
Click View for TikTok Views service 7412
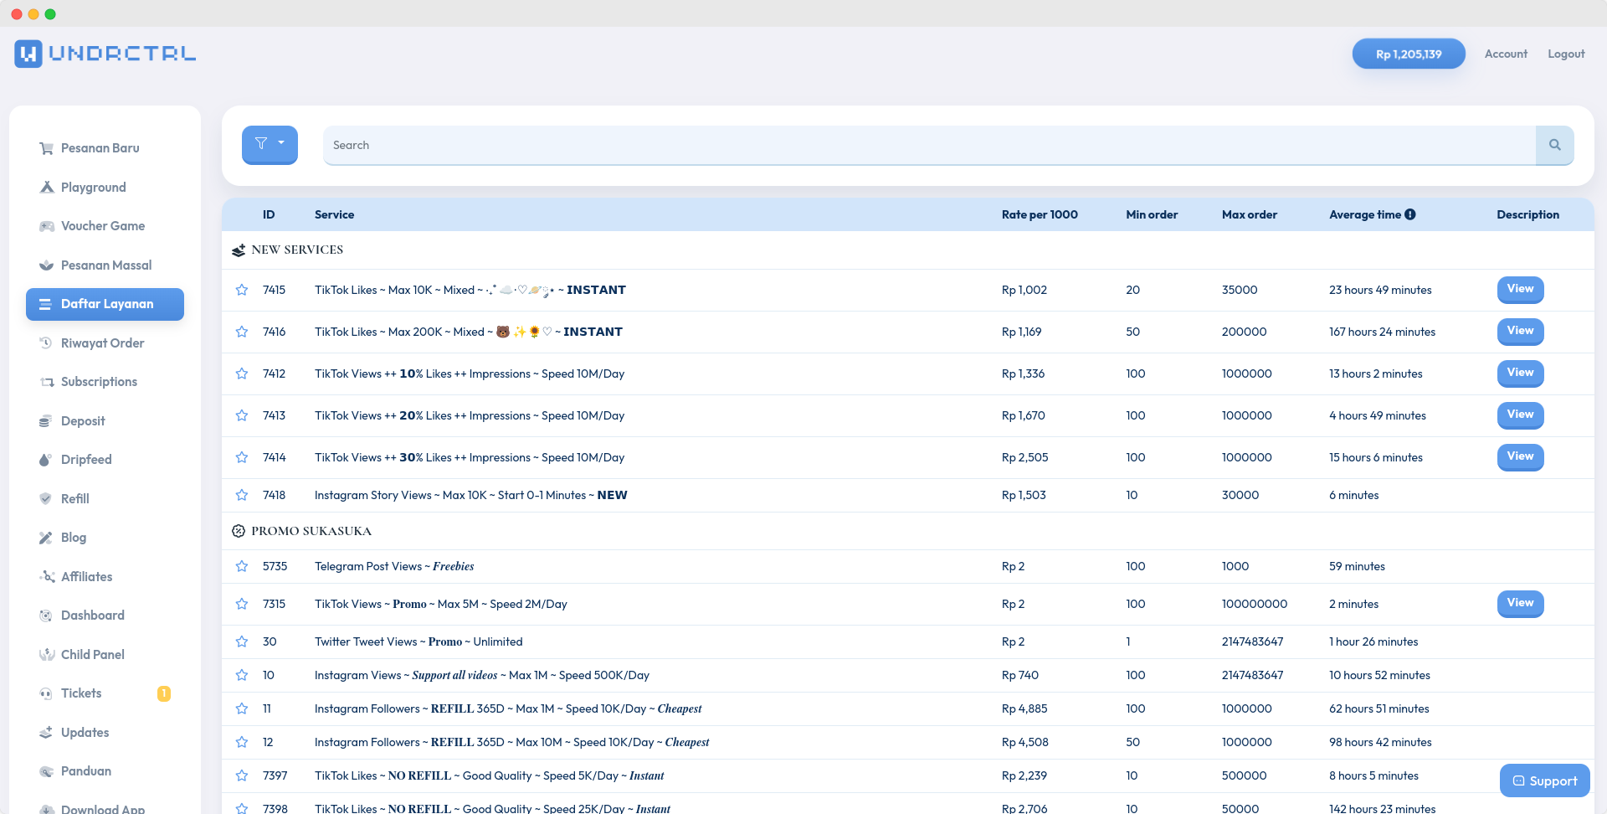point(1520,374)
